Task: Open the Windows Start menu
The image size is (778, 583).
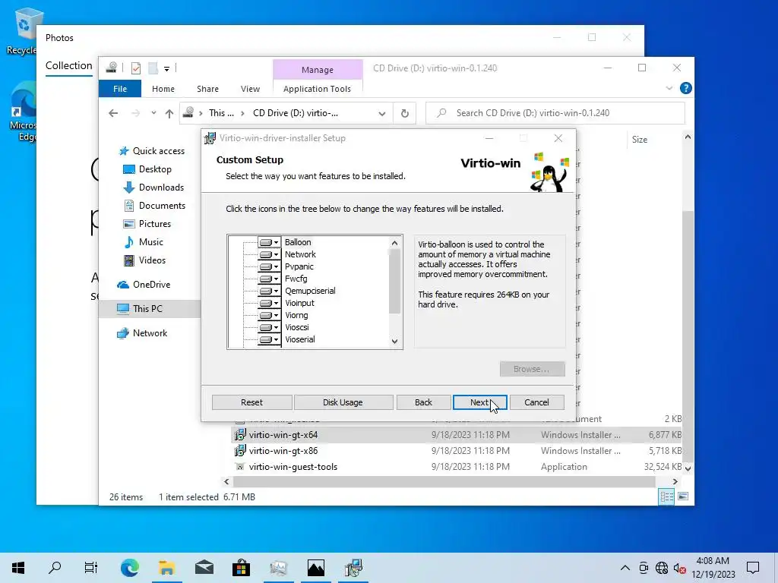Action: [x=18, y=568]
